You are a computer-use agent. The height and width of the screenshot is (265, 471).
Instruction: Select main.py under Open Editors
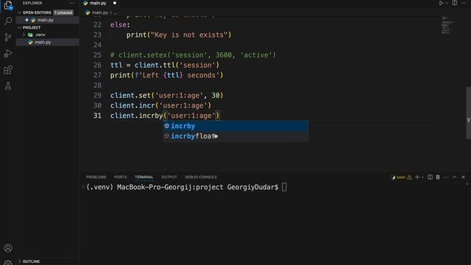(x=46, y=20)
